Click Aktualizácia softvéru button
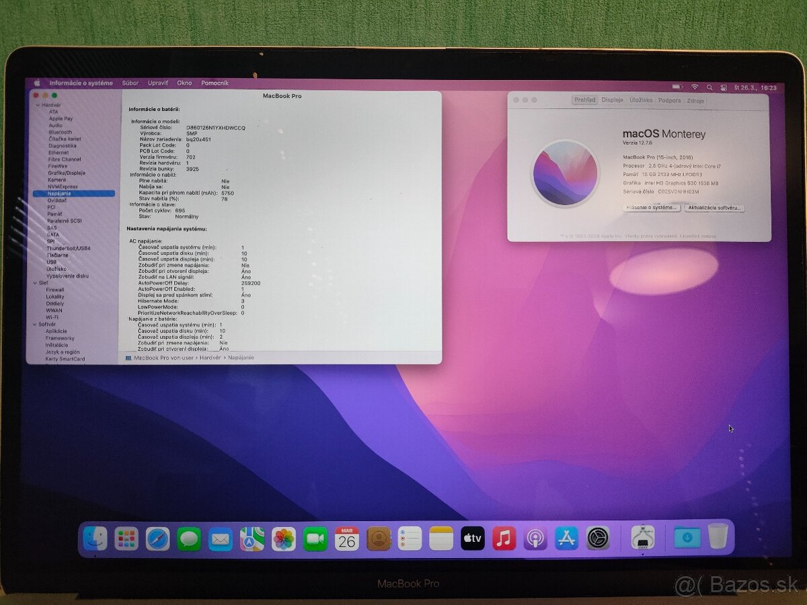807x605 pixels. [x=714, y=208]
